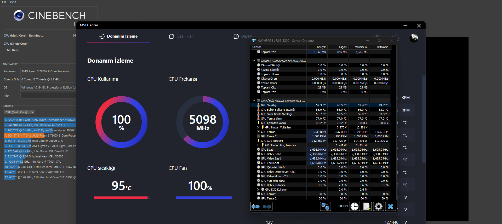Click the lightning icon beside GPU Güç Tüketimi
502x224 pixels.
pyautogui.click(x=258, y=141)
